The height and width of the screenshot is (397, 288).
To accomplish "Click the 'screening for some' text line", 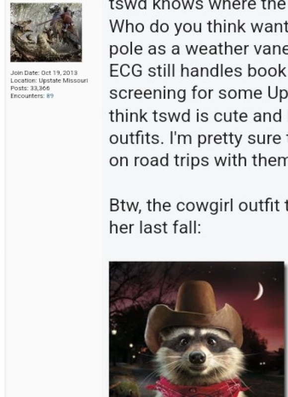I will click(198, 94).
